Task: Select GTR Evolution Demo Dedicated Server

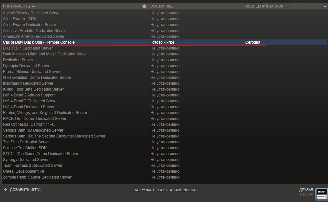Action: pos(37,78)
